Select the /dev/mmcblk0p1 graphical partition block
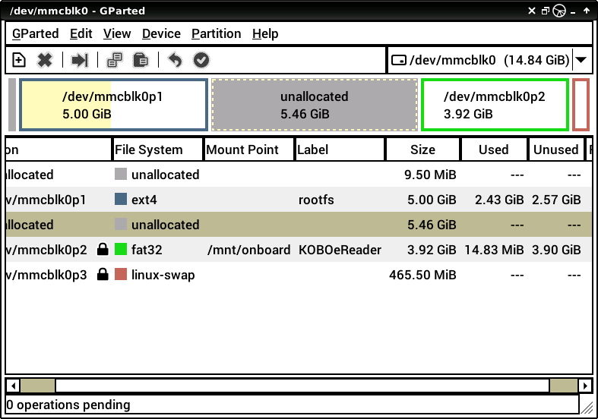Image resolution: width=598 pixels, height=419 pixels. pos(114,105)
